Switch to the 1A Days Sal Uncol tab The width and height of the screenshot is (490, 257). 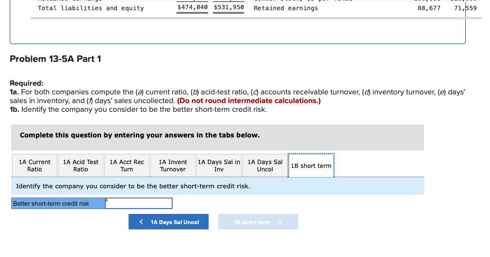265,166
